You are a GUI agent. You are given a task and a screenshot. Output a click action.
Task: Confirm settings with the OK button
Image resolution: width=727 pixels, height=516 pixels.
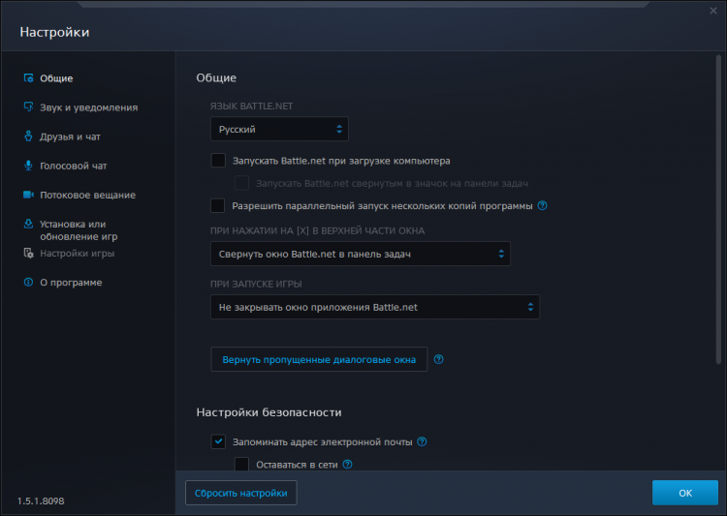685,493
